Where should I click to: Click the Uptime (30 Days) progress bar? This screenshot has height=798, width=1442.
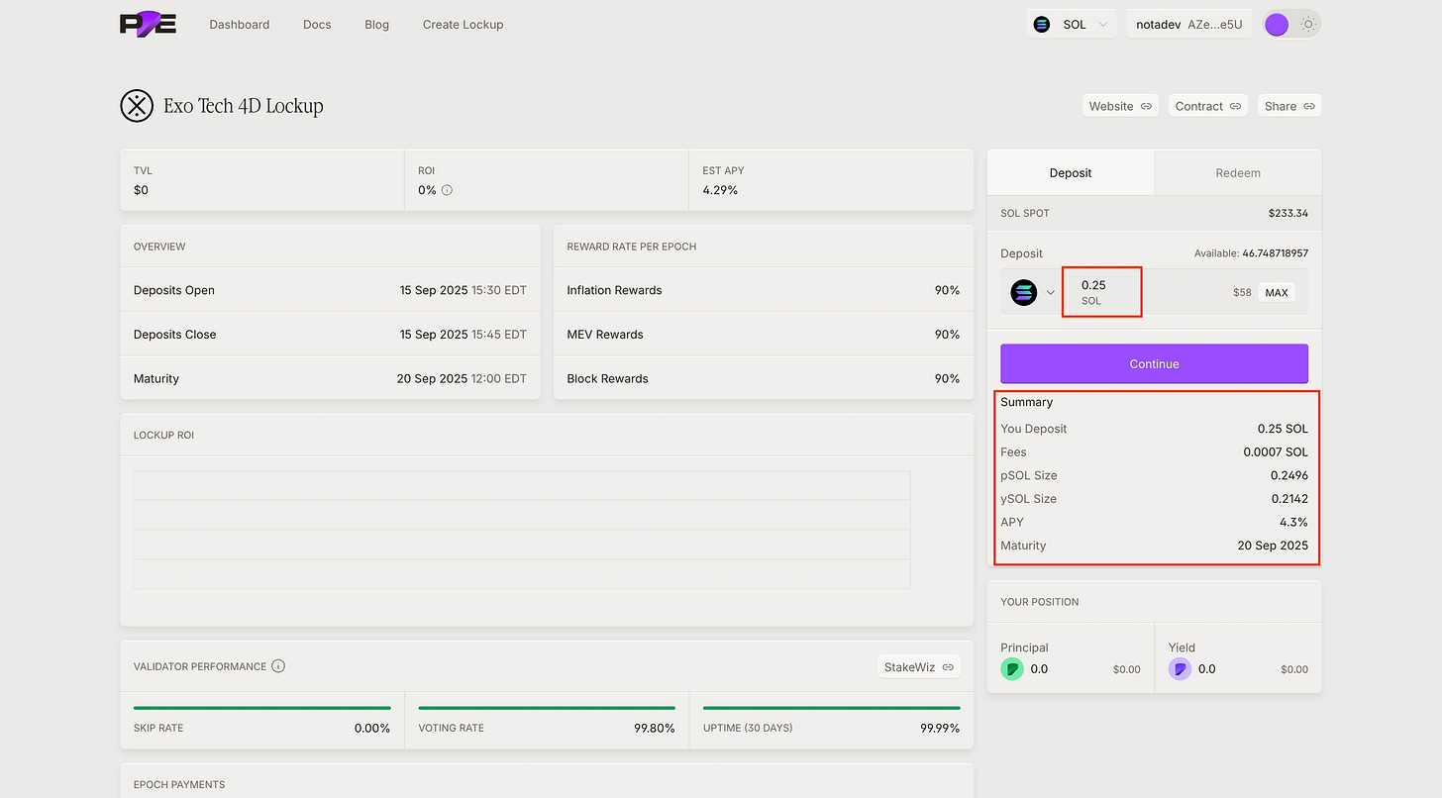pyautogui.click(x=832, y=708)
